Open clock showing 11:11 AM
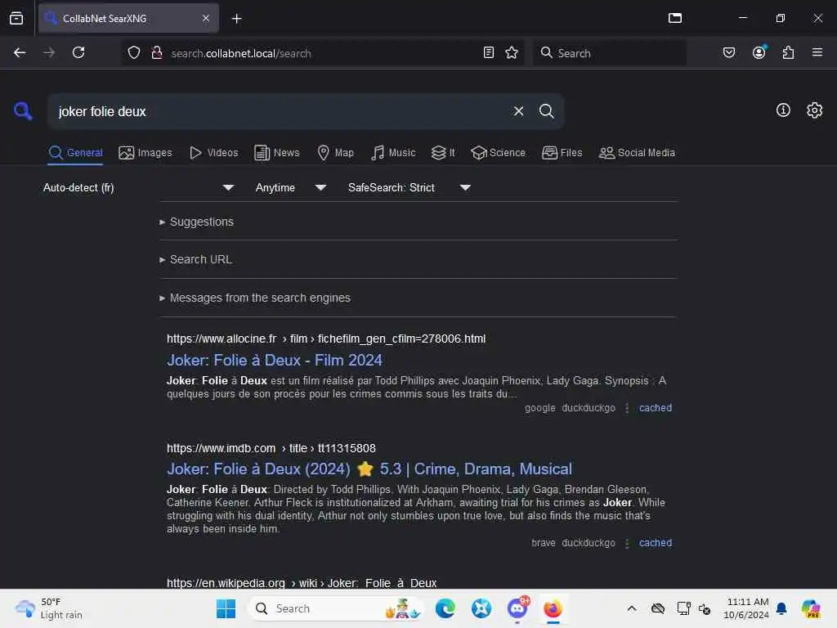Image resolution: width=837 pixels, height=628 pixels. point(746,608)
